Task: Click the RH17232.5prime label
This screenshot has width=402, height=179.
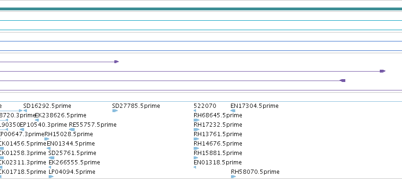Action: (218, 125)
